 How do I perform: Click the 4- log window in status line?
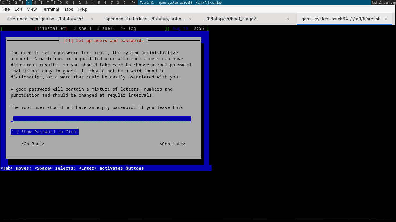click(x=128, y=28)
